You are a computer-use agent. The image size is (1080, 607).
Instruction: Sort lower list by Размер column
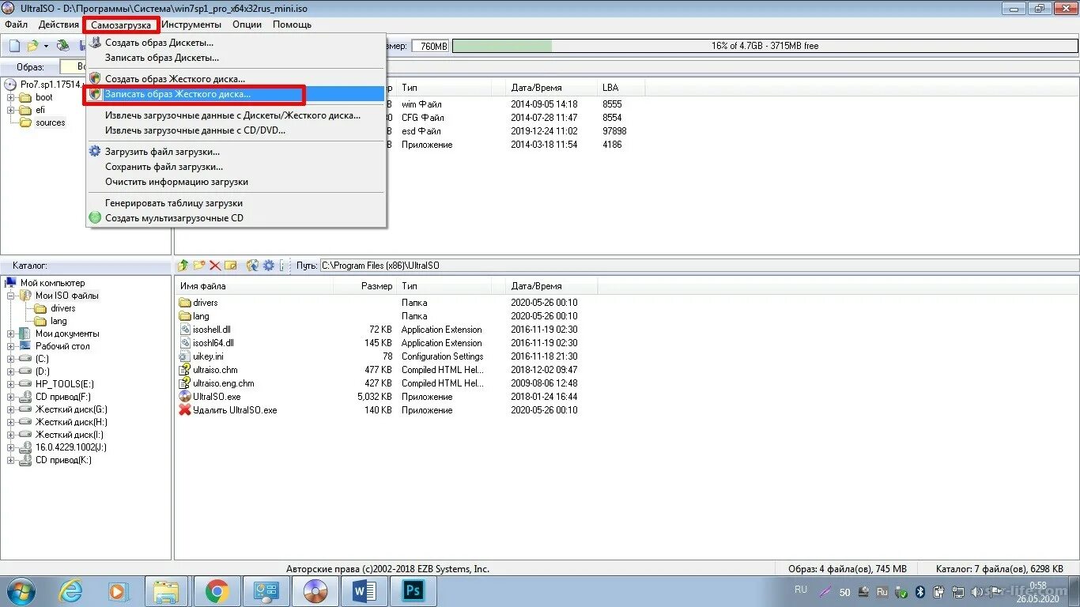[365, 286]
